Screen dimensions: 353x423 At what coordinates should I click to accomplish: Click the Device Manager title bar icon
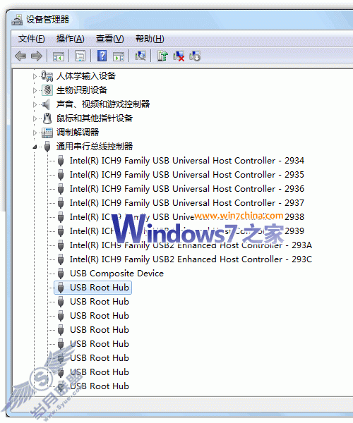click(17, 20)
